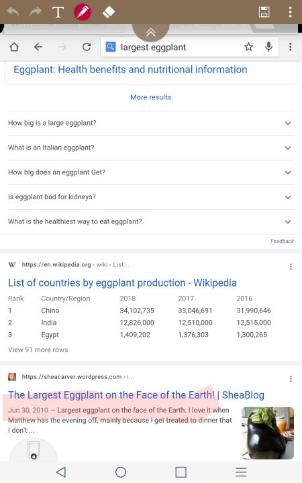Select the red pen drawing tool
Viewport: 302px width, 483px height.
point(83,12)
